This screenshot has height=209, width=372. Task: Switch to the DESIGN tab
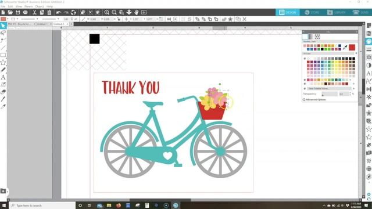[x=288, y=12]
